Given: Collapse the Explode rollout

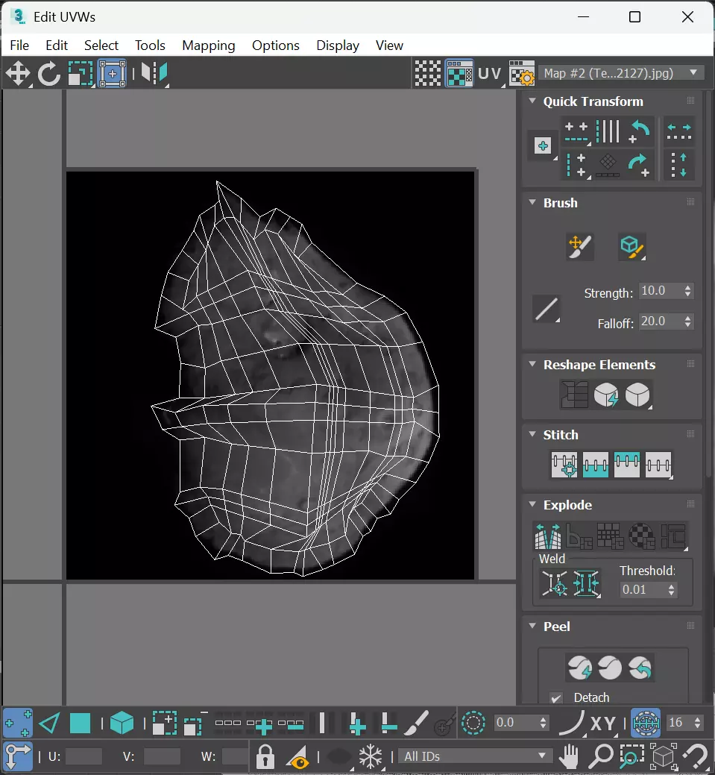Looking at the screenshot, I should pos(532,505).
